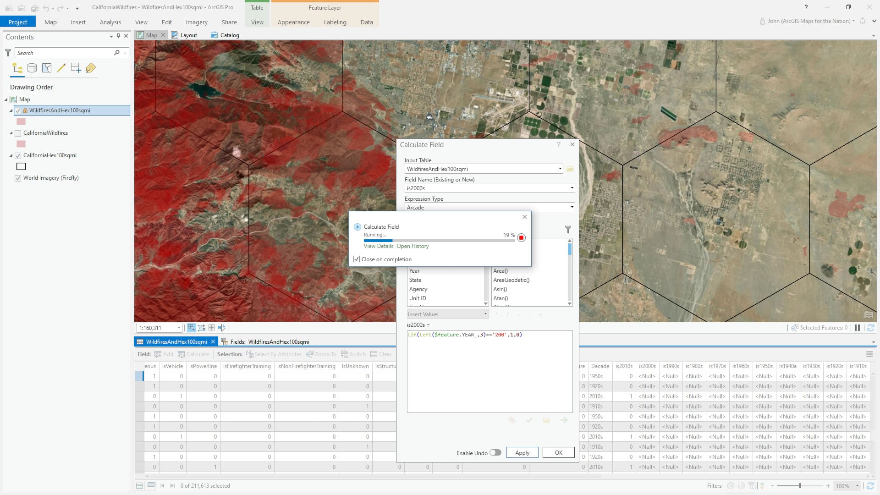Open the Analysis ribbon tab
The image size is (880, 495).
pos(110,22)
